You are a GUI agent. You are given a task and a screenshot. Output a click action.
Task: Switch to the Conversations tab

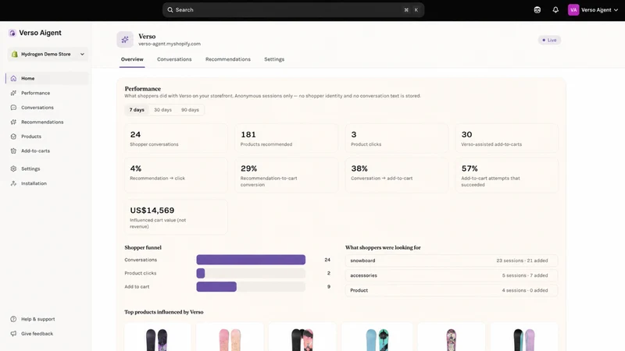point(174,59)
